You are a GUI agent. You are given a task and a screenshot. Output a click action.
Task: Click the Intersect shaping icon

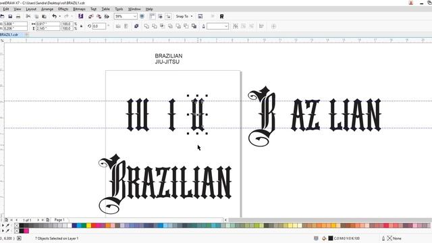(163, 26)
